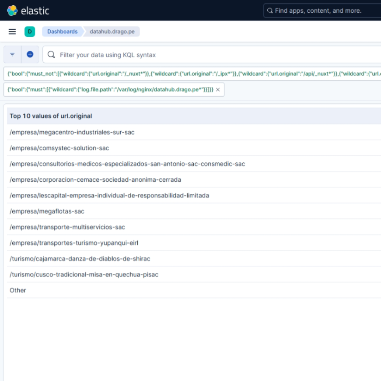
Task: Open the hamburger navigation menu
Action: [x=12, y=32]
